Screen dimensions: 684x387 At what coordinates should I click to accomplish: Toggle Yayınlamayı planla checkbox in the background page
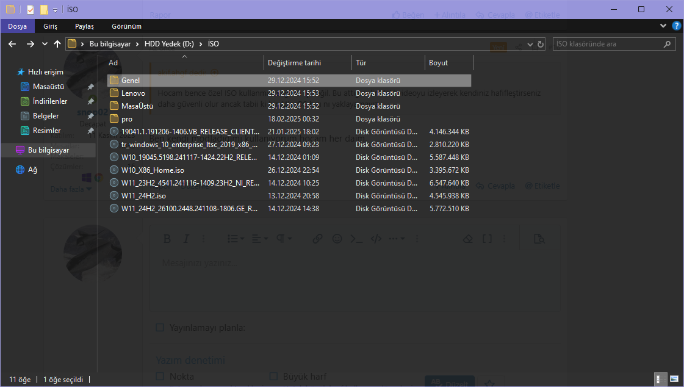pos(160,327)
